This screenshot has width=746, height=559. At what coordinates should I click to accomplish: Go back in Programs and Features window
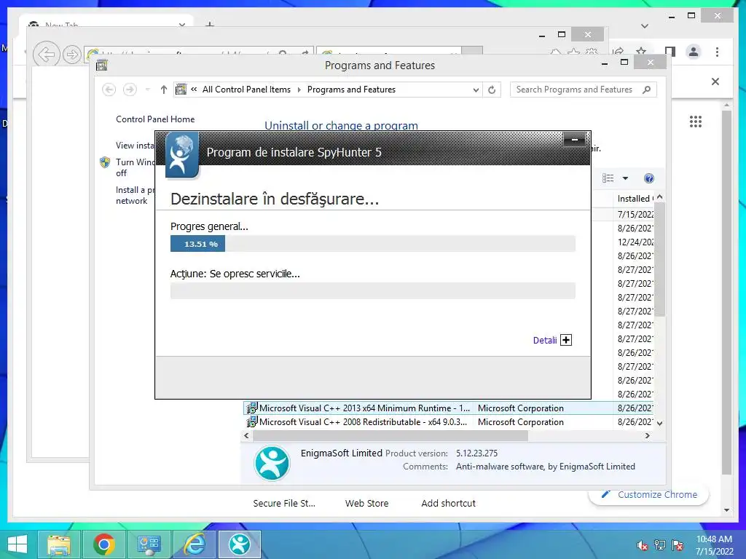(x=109, y=90)
